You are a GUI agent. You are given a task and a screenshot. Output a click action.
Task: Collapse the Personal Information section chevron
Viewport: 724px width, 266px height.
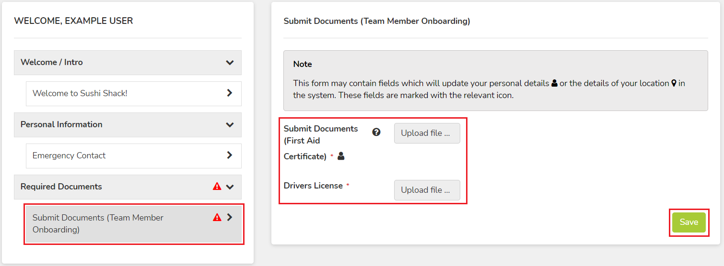tap(230, 125)
